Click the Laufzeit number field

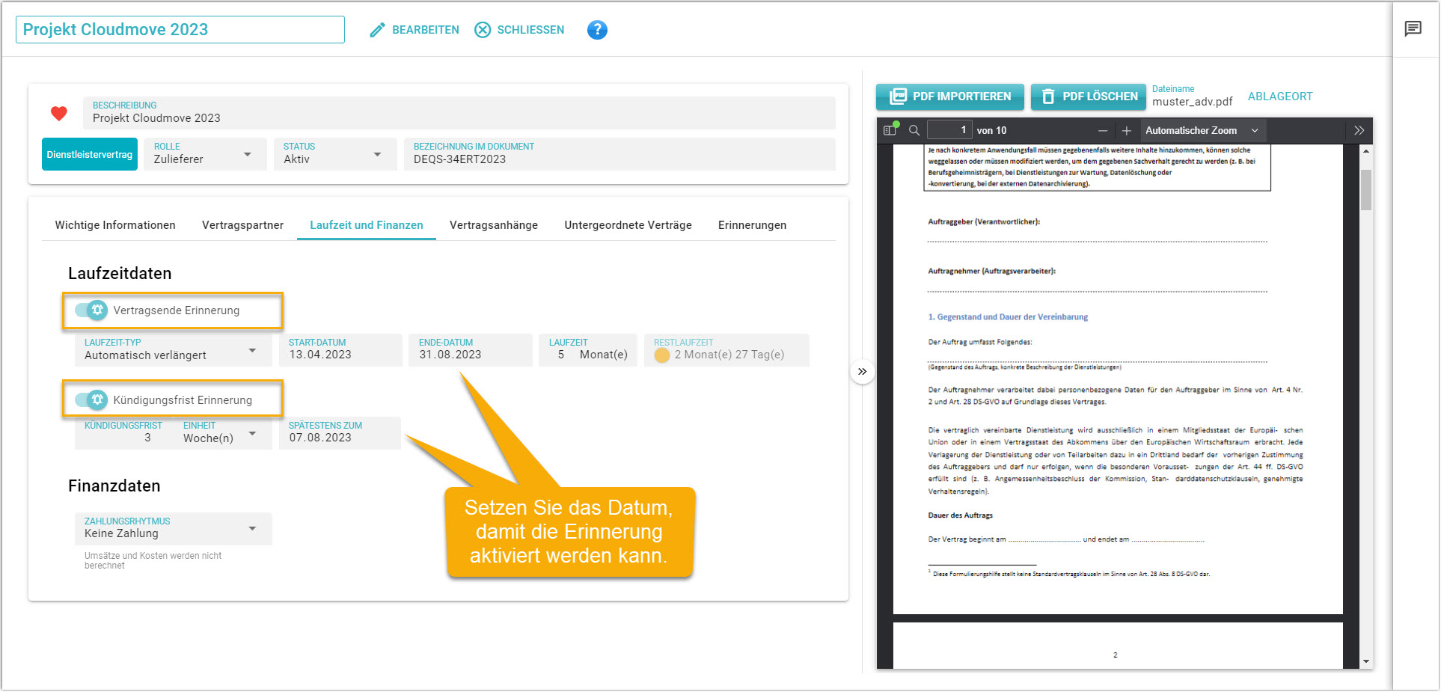560,355
